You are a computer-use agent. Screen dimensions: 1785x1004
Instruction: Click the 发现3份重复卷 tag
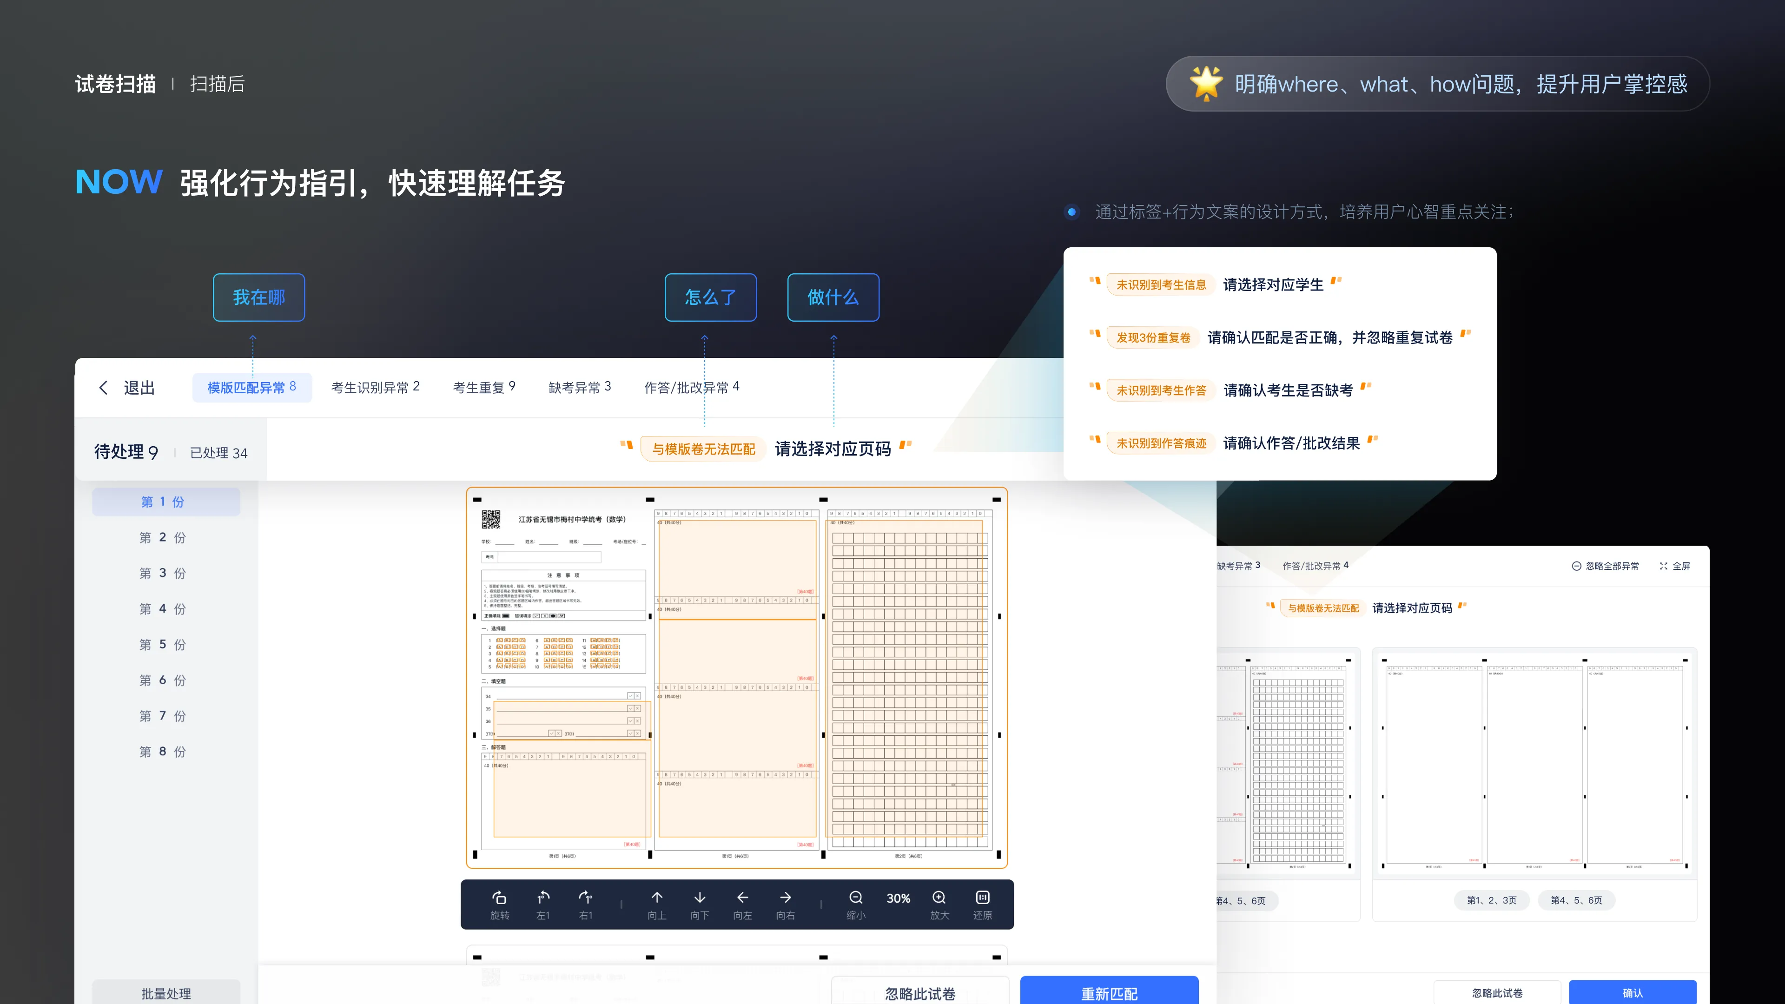[x=1153, y=337]
